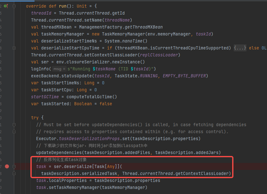Screen dimensions: 267x194
Task: Click 'closureSerializer' in the val ser line
Action: click(x=88, y=62)
